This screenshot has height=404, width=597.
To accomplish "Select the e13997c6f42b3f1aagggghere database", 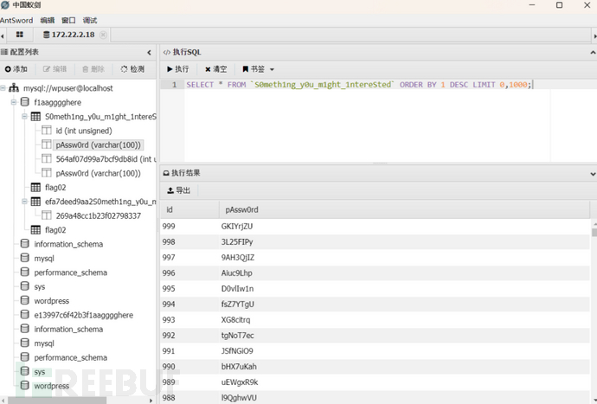I will click(x=83, y=315).
